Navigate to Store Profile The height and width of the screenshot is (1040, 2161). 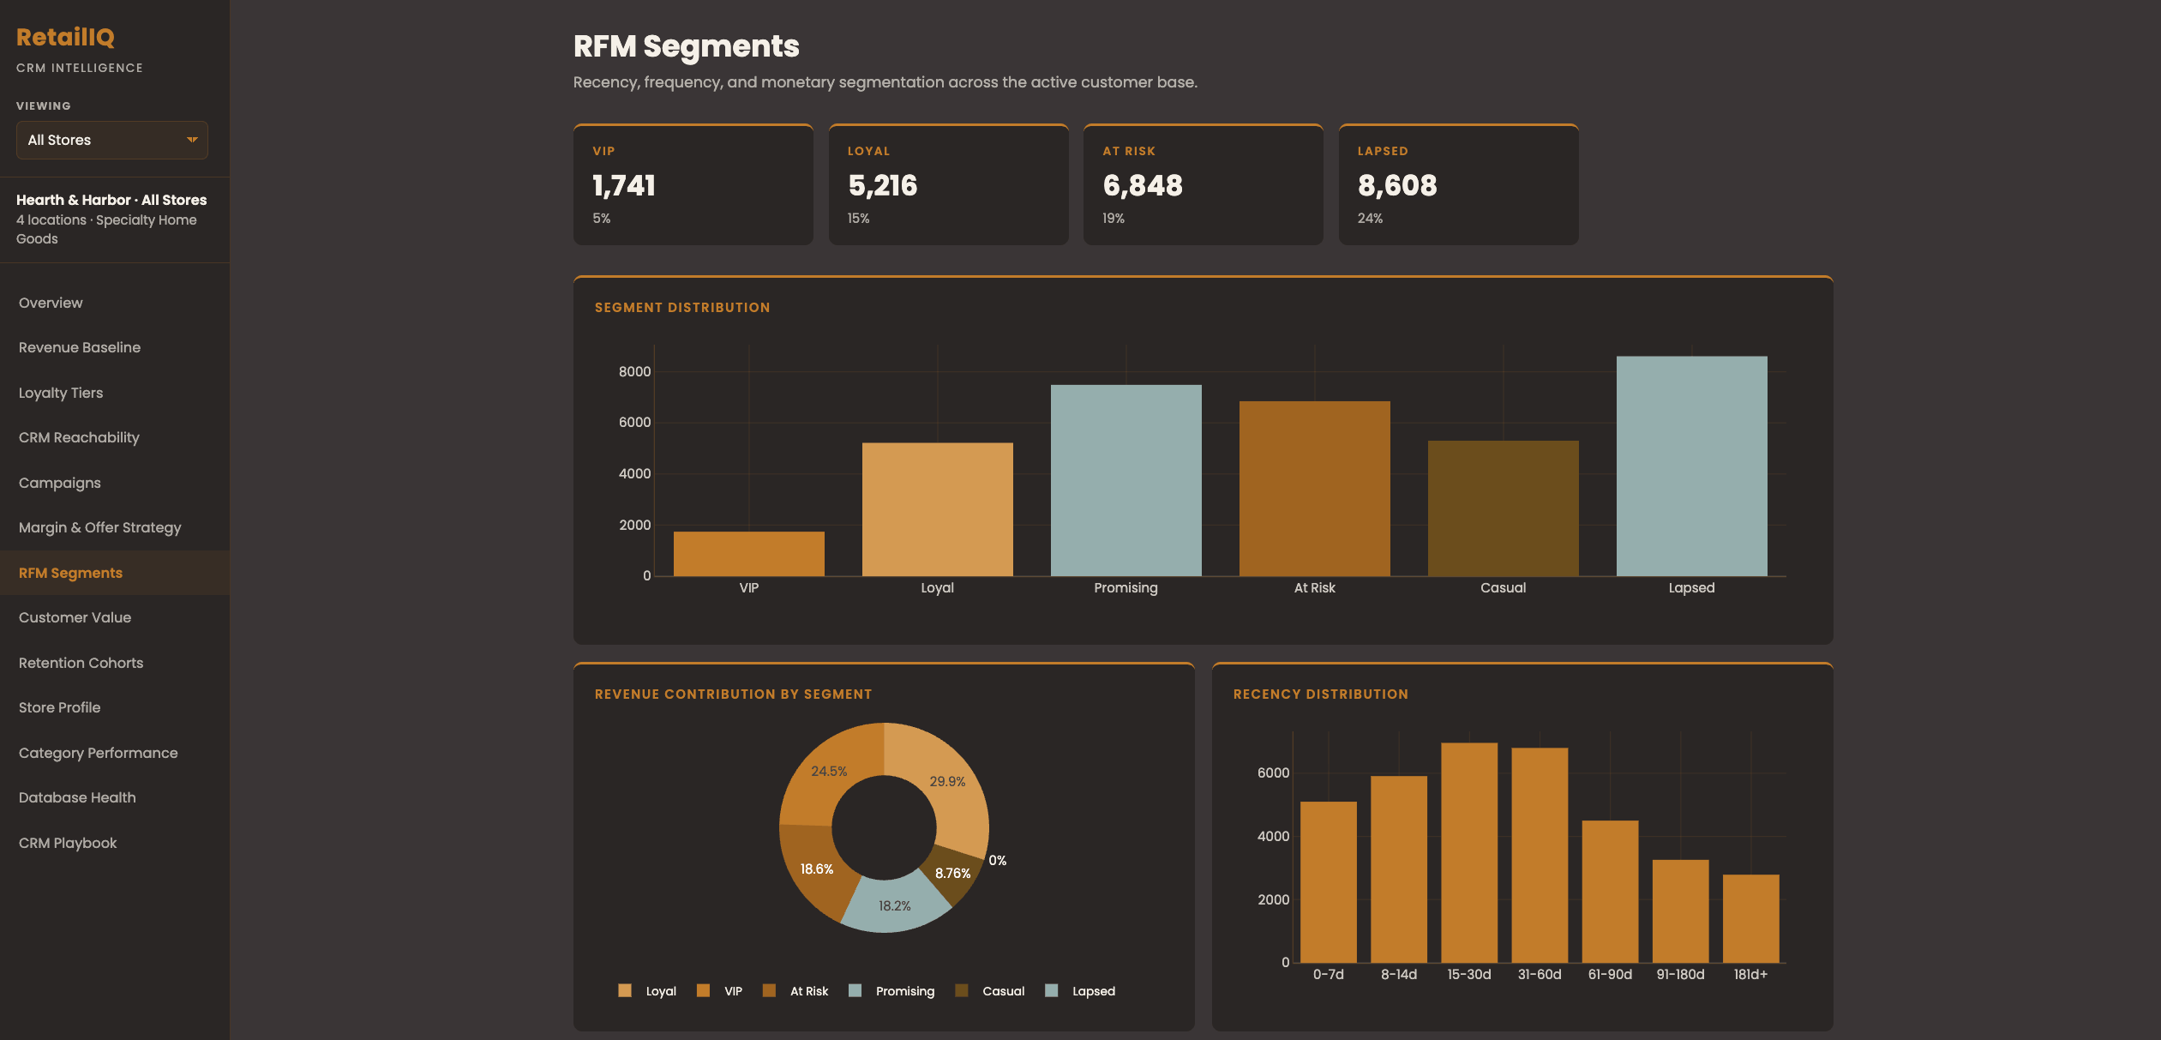[115, 707]
